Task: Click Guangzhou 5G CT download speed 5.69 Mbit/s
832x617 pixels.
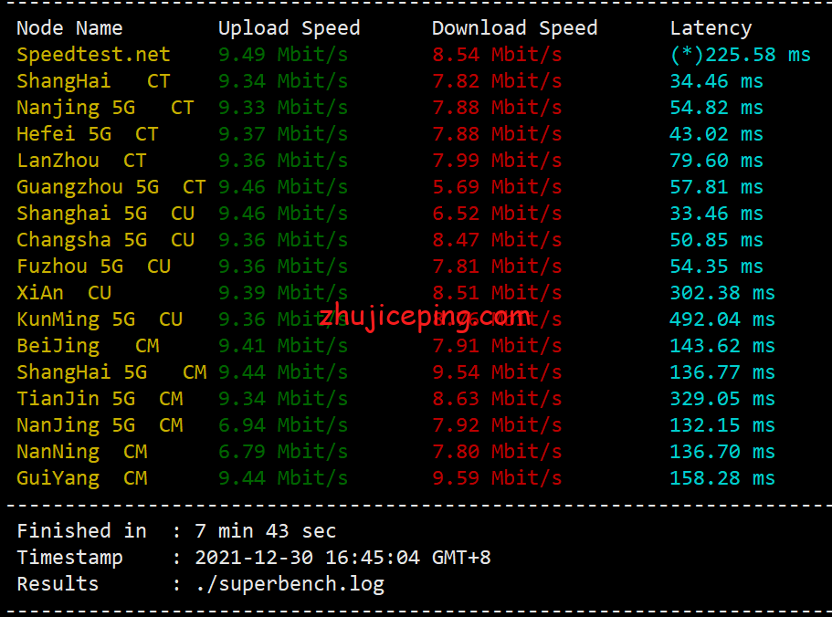Action: point(497,187)
